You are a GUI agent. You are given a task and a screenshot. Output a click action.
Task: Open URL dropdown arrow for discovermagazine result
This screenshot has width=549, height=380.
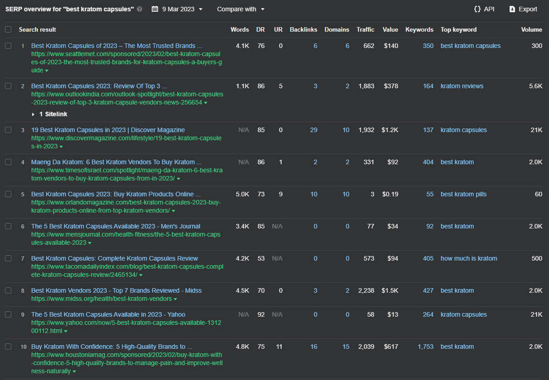[61, 147]
